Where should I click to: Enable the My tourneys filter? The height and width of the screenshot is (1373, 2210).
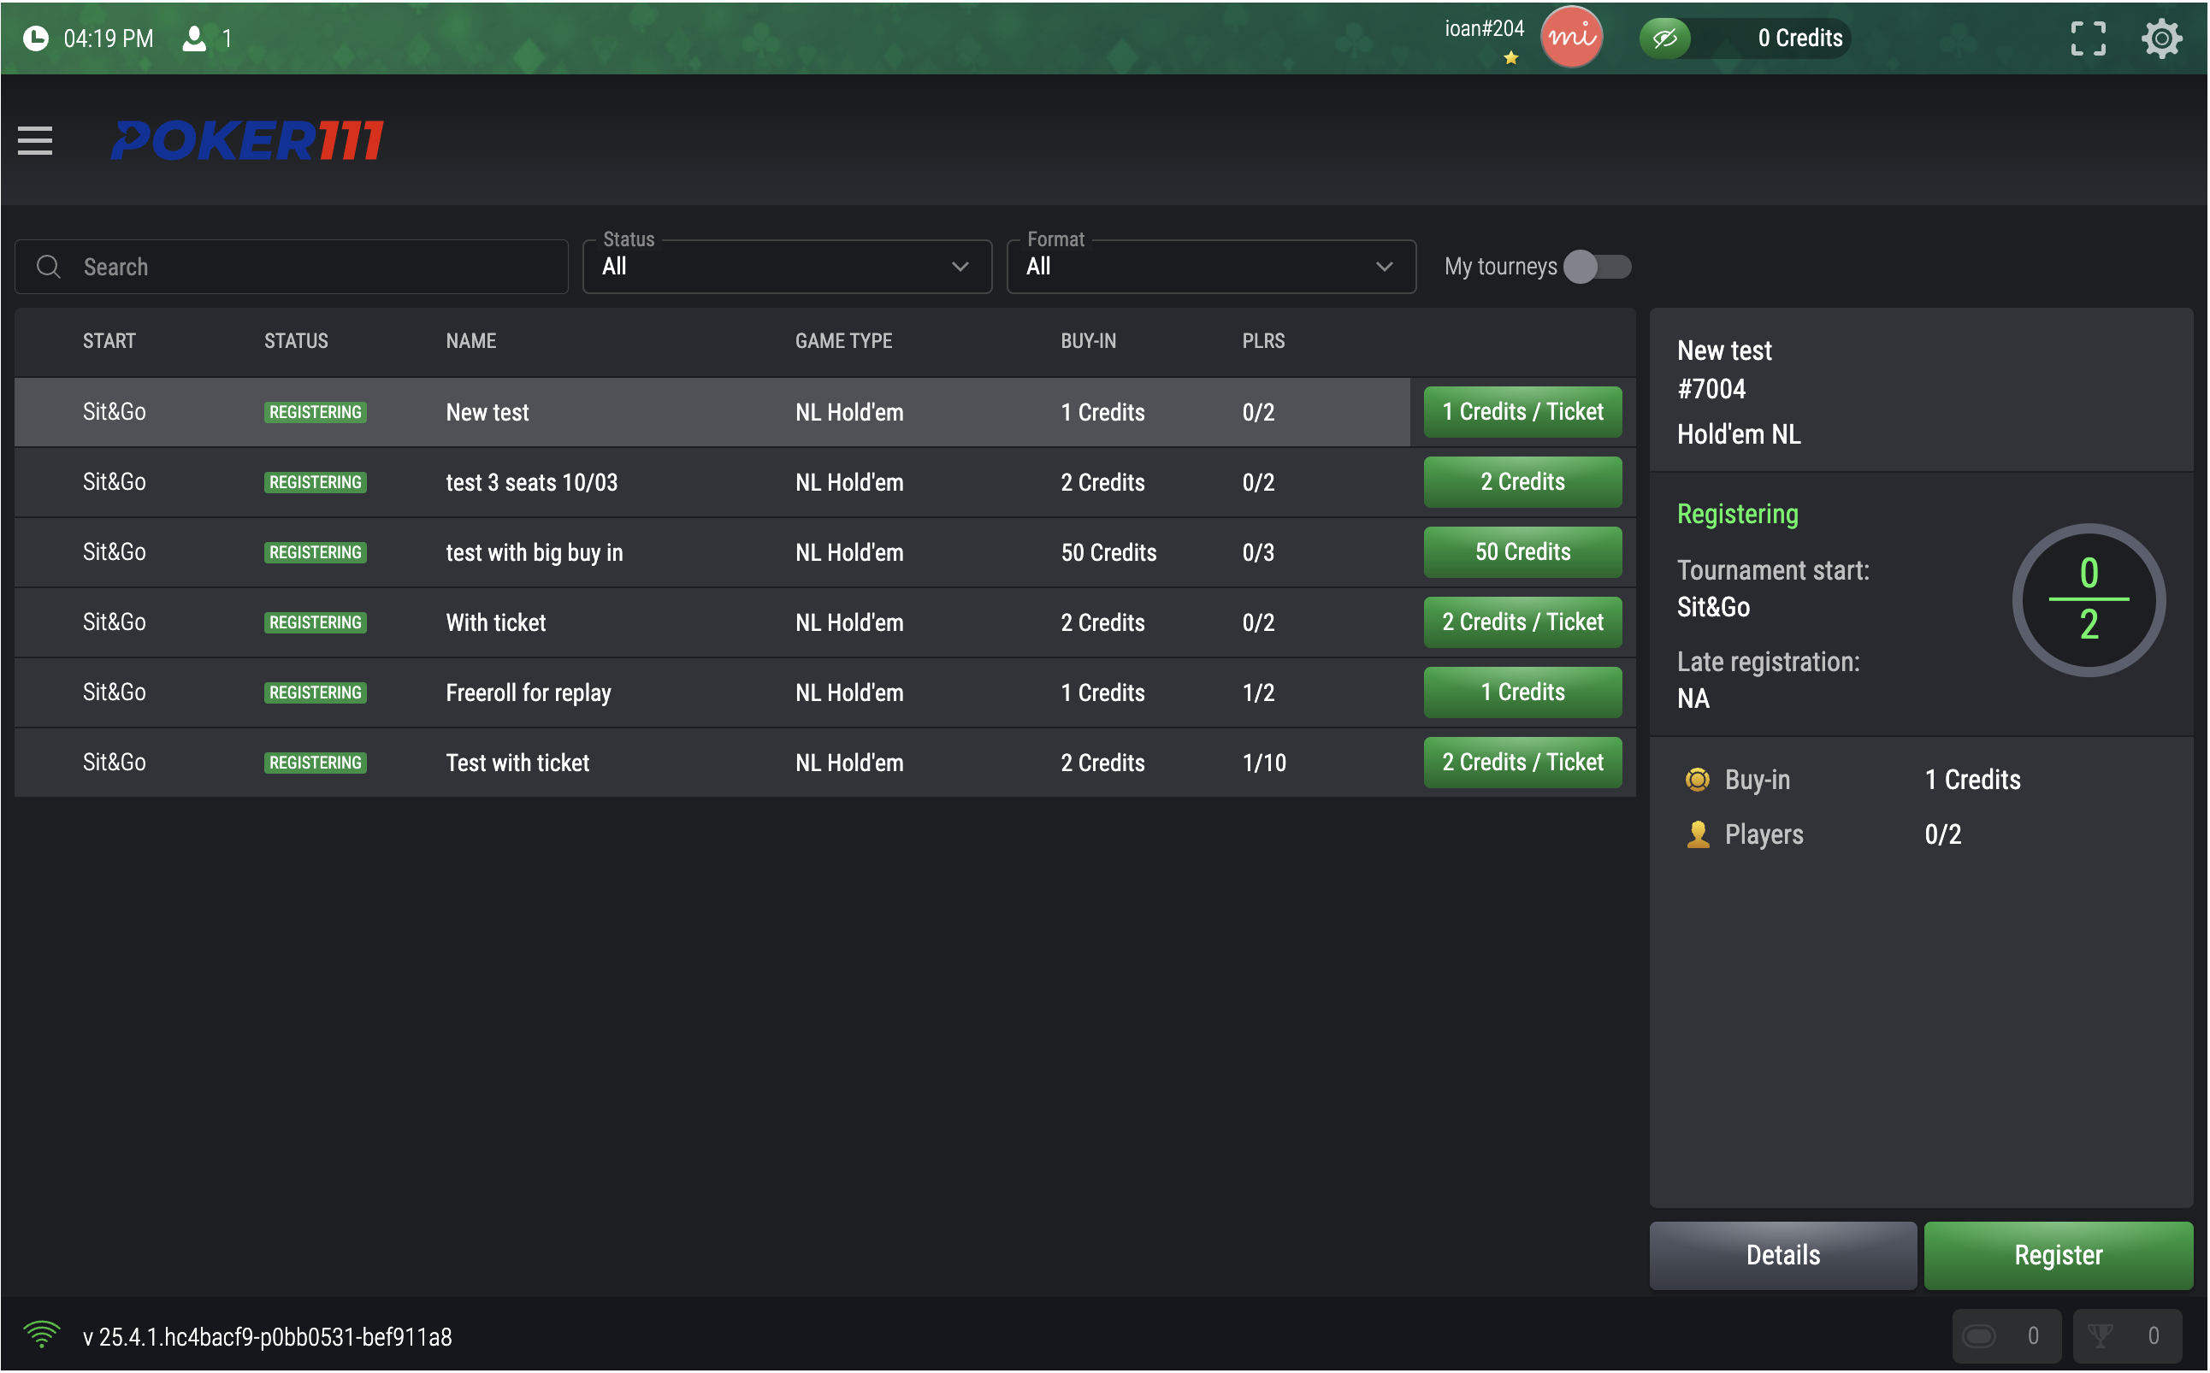[x=1597, y=266]
